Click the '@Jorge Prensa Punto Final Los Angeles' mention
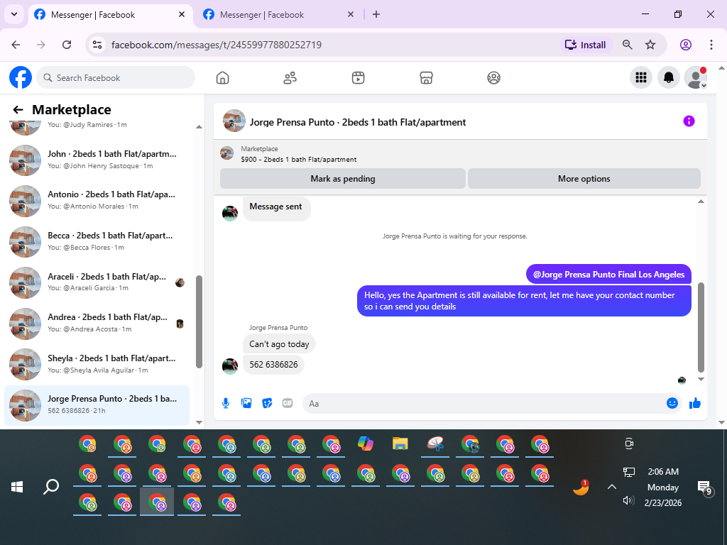 click(608, 275)
